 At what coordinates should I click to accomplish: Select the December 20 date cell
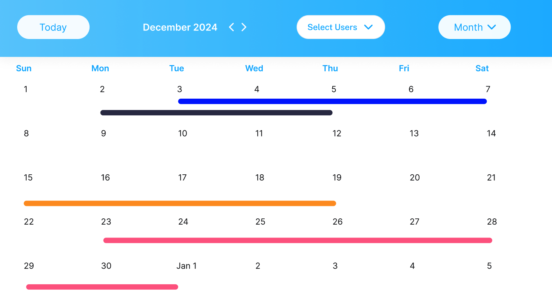[x=414, y=178]
